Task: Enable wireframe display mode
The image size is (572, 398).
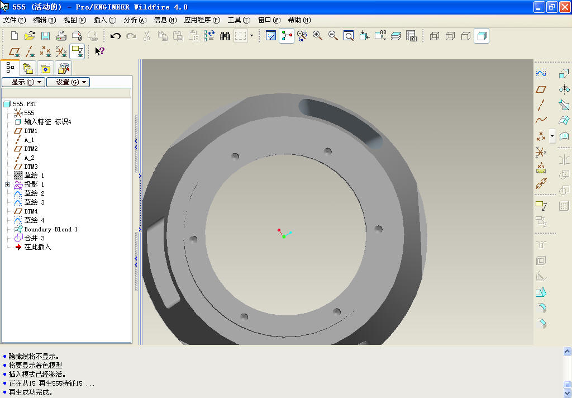Action: (435, 36)
